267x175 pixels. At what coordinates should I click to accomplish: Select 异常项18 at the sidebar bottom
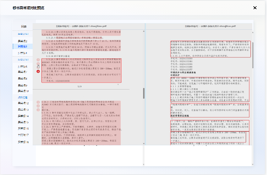click(x=23, y=142)
